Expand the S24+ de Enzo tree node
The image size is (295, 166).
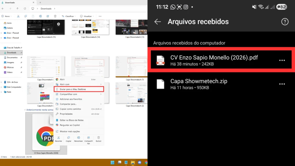click(x=1, y=82)
